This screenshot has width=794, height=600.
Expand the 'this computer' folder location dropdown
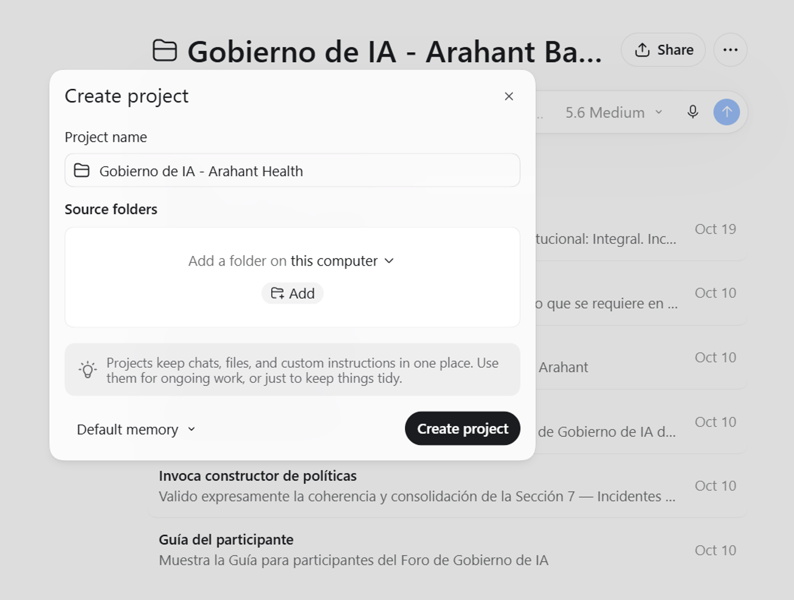pos(342,261)
